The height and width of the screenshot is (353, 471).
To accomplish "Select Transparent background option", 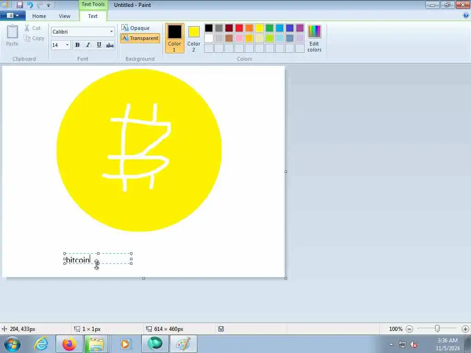I will tap(140, 38).
